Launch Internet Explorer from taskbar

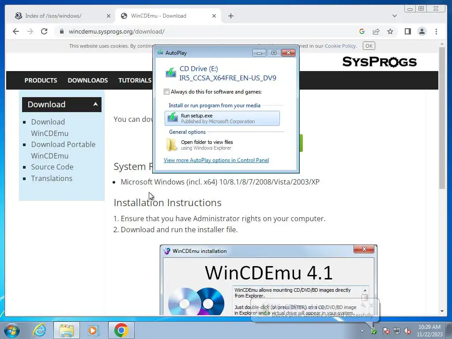[39, 330]
